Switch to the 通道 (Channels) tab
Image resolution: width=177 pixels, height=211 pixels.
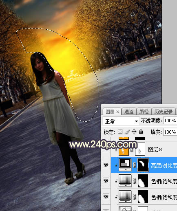click(129, 112)
